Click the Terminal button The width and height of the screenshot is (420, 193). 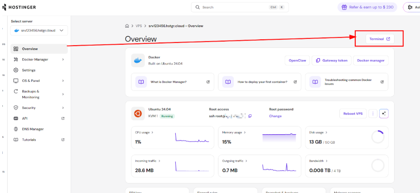point(379,39)
